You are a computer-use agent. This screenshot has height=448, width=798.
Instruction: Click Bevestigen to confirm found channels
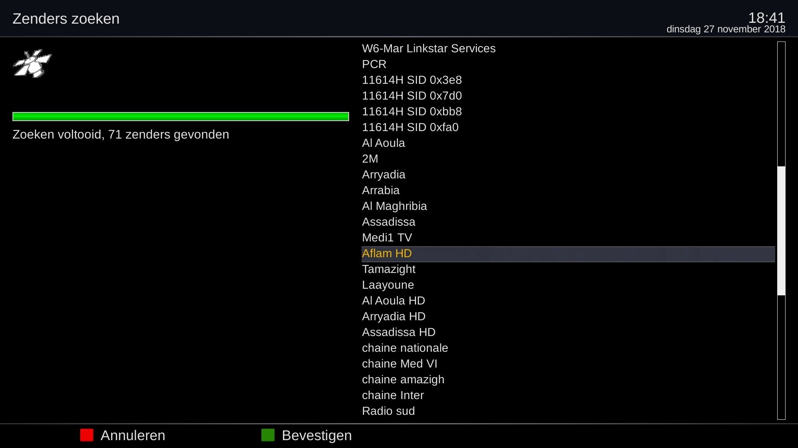[x=317, y=436]
